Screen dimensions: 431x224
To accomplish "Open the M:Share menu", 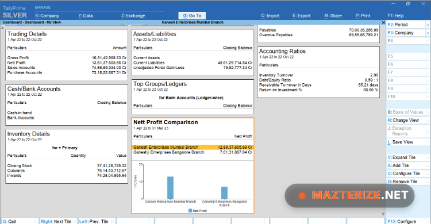I will (x=333, y=16).
